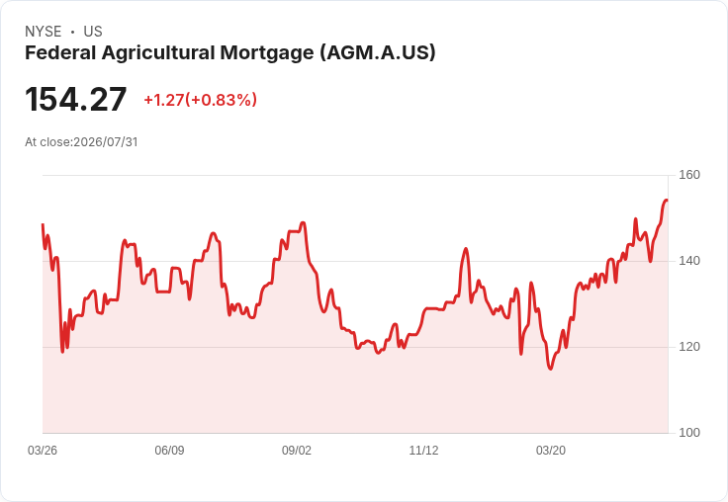The image size is (728, 502).
Task: Click the 160 price axis label
Action: coord(689,175)
